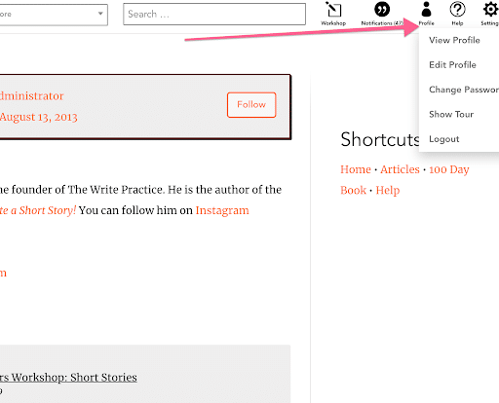Open Workshop: Short Stories link

(x=68, y=378)
